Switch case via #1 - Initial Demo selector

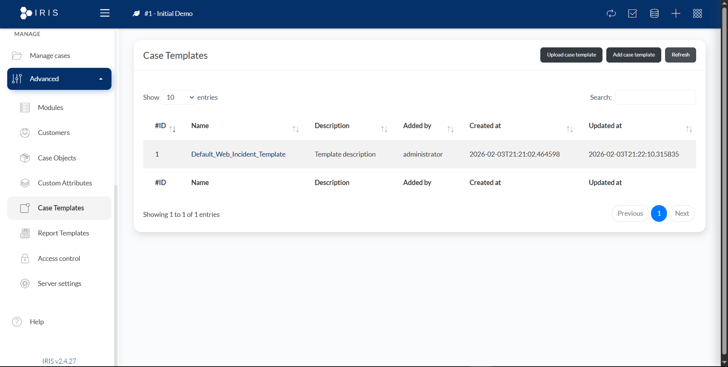168,14
